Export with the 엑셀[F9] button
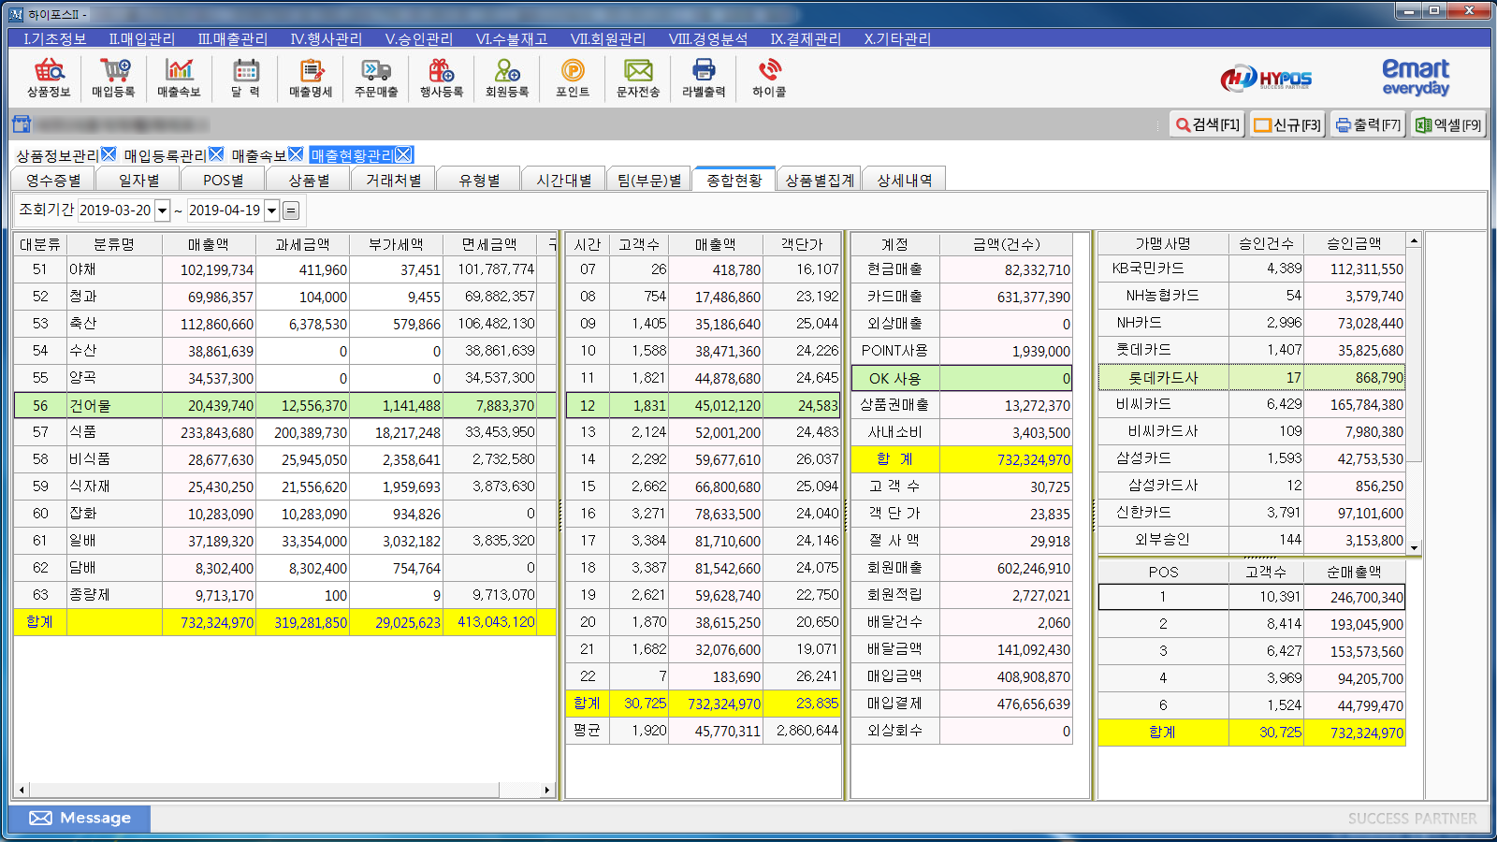The image size is (1497, 842). (x=1448, y=124)
